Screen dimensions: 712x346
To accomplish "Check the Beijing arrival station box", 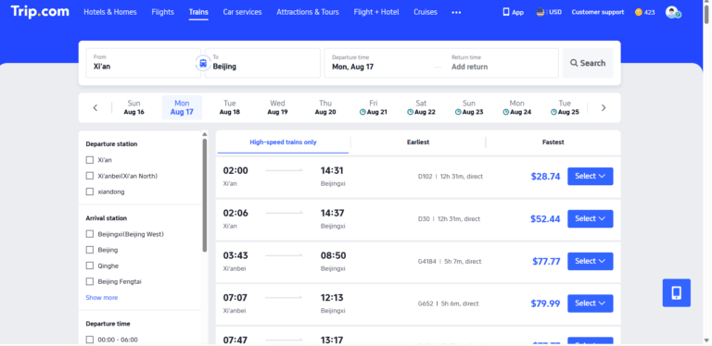I will (x=89, y=250).
